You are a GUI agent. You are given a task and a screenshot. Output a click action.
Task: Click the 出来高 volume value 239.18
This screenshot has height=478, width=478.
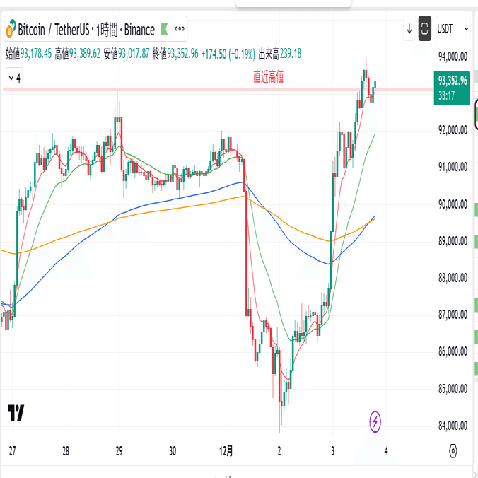click(x=290, y=52)
